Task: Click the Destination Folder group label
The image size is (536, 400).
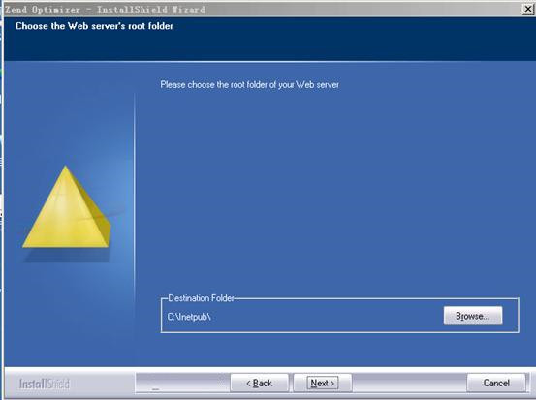Action: [x=201, y=298]
